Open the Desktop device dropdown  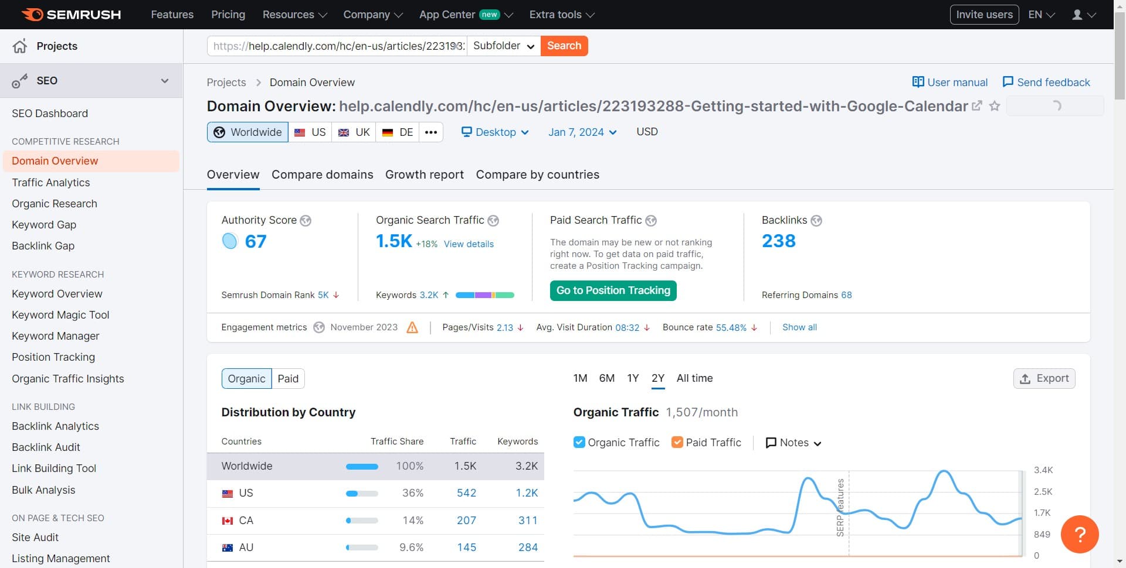(x=494, y=132)
